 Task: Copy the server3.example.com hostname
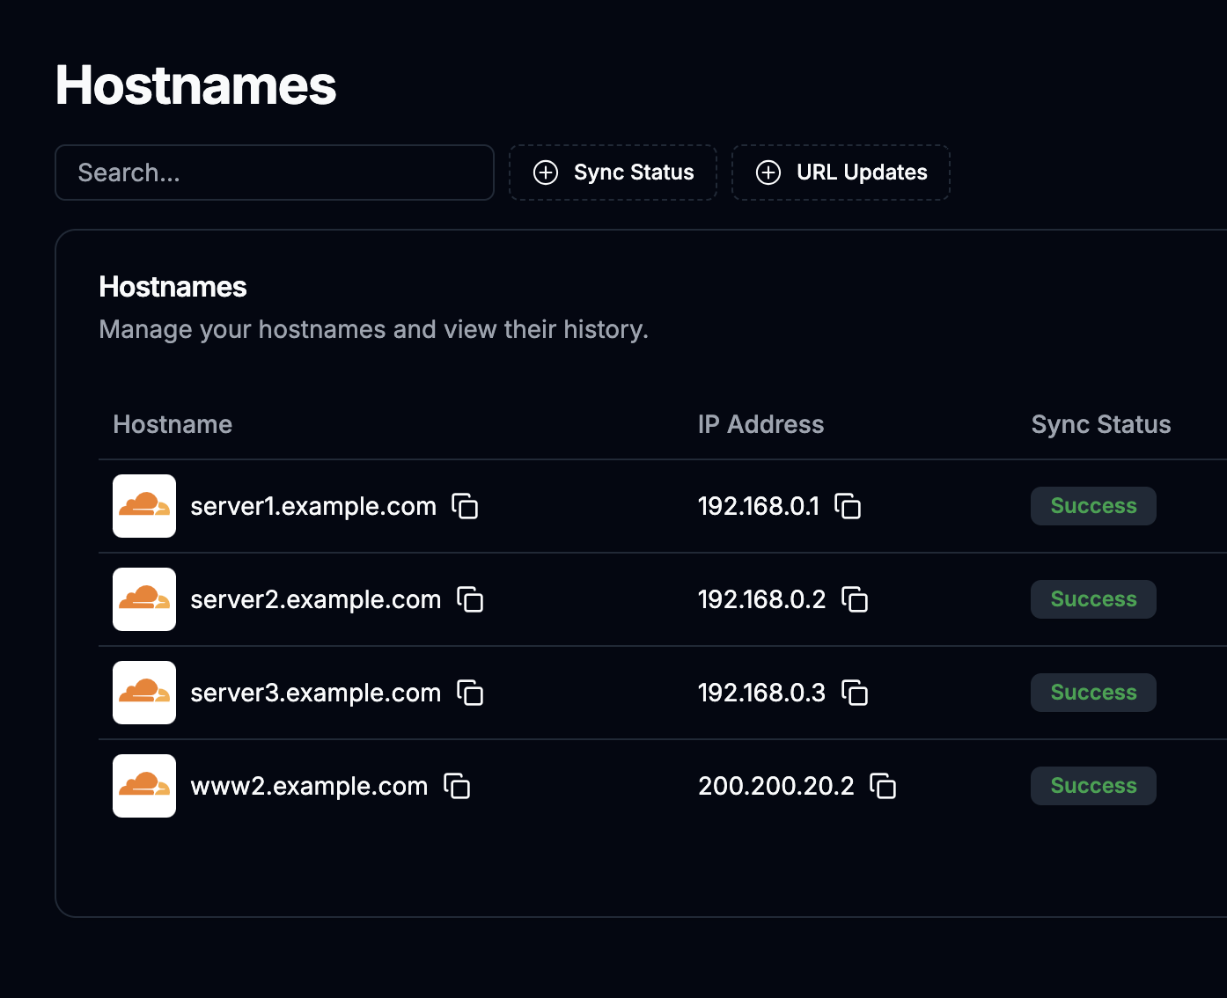click(x=470, y=693)
